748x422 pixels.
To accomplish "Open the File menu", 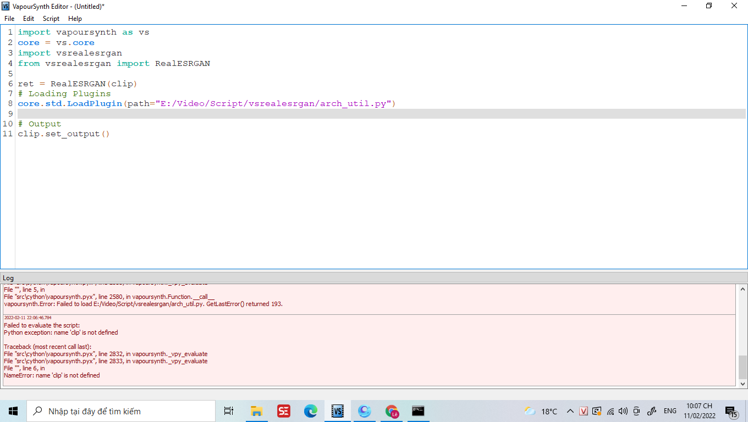I will coord(9,19).
